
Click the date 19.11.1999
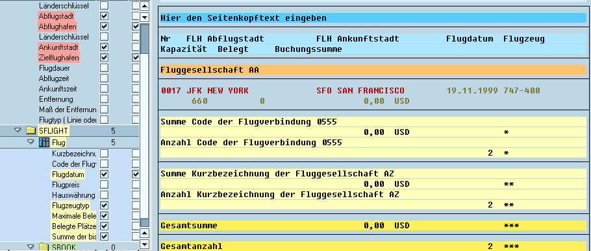click(472, 91)
